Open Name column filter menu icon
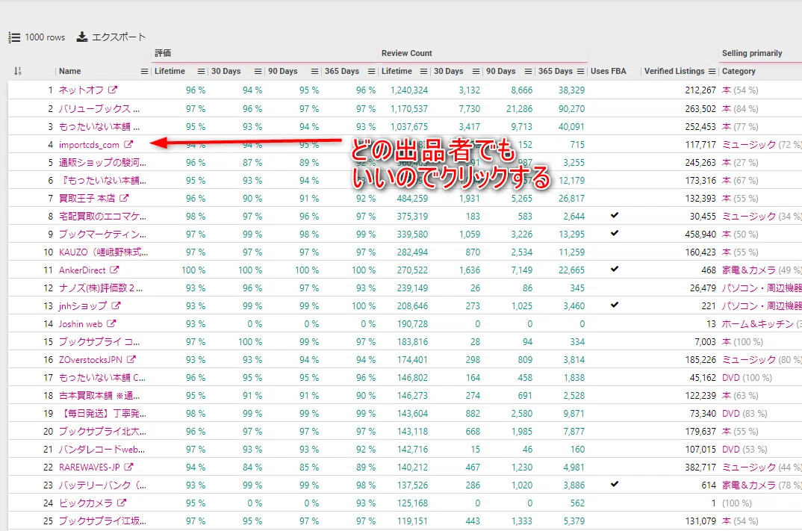 [x=144, y=71]
